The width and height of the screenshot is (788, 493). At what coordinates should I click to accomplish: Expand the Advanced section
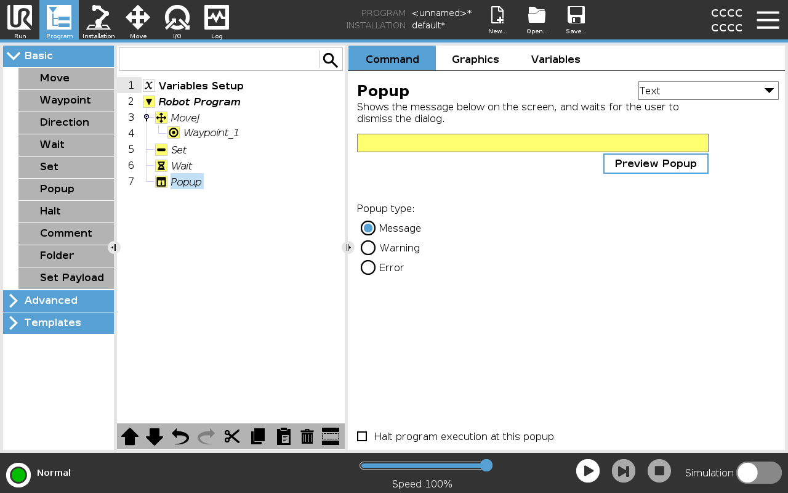(x=58, y=301)
